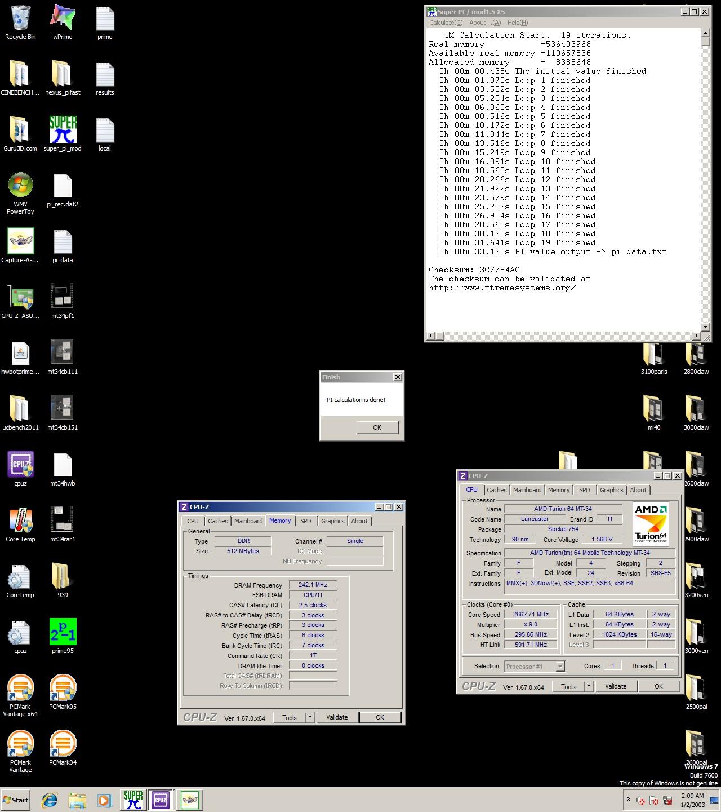Click OK in Memory CPU-Z window
The image size is (721, 812).
380,717
